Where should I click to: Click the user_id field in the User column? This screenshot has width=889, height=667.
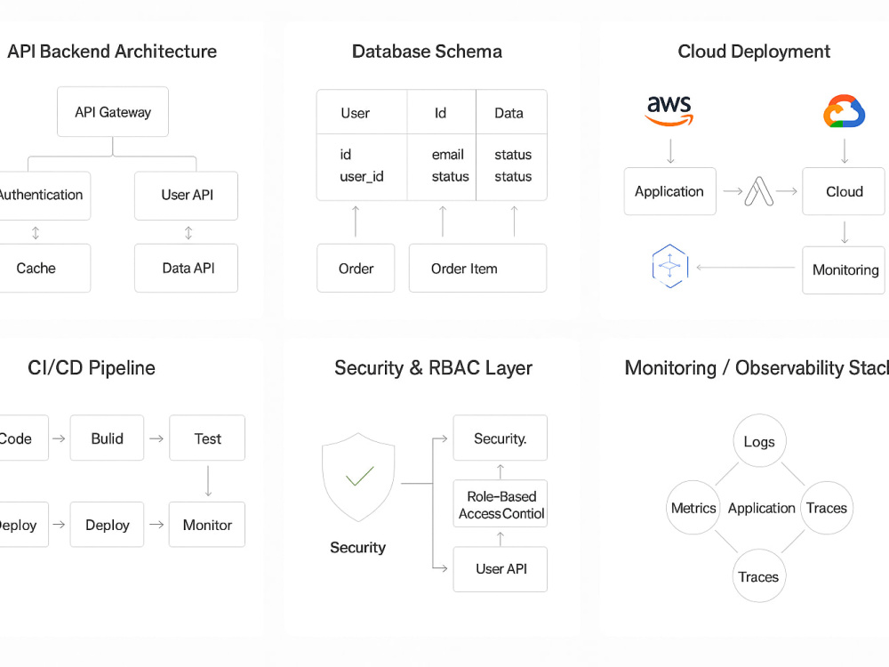coord(362,177)
